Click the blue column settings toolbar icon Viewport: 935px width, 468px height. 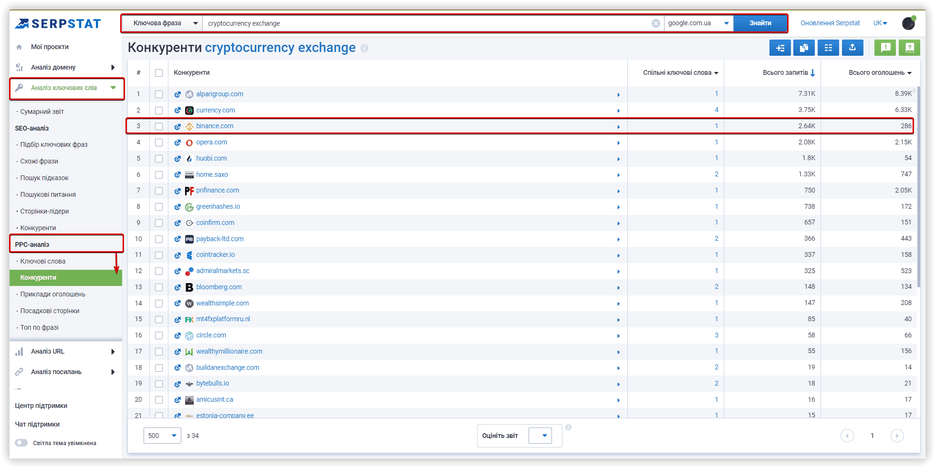828,48
